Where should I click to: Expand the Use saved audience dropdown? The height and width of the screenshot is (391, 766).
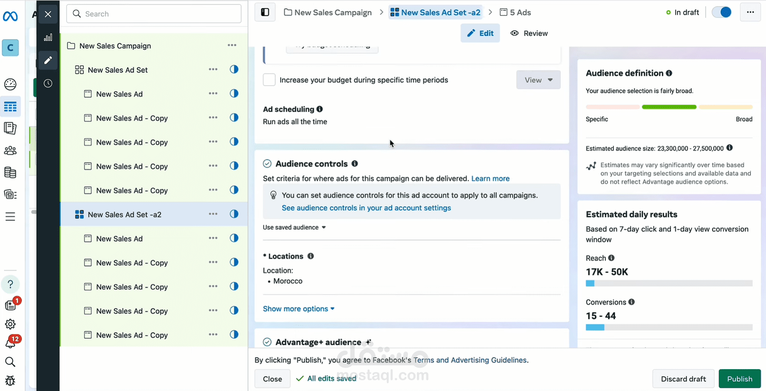pyautogui.click(x=294, y=227)
